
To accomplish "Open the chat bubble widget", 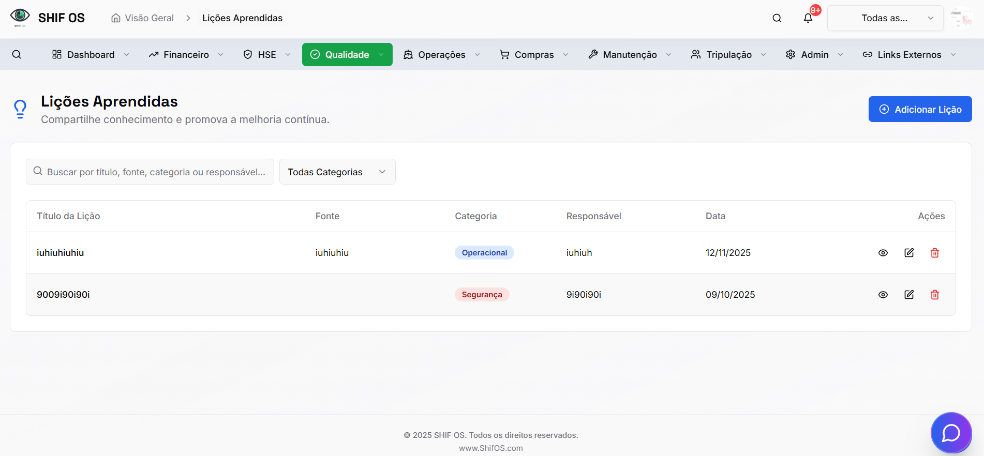I will 950,433.
